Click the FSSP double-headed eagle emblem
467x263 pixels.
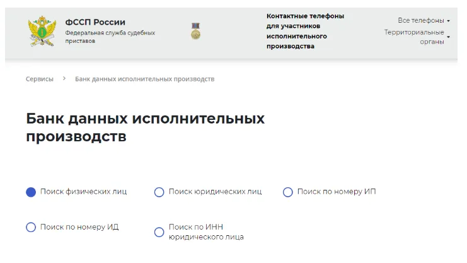click(42, 31)
